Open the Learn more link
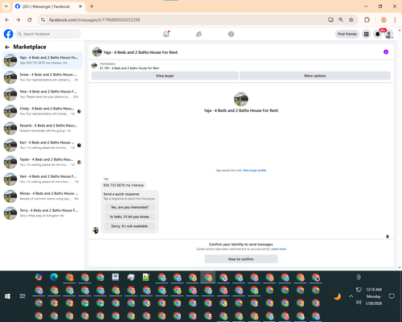This screenshot has height=322, width=402. tap(278, 249)
